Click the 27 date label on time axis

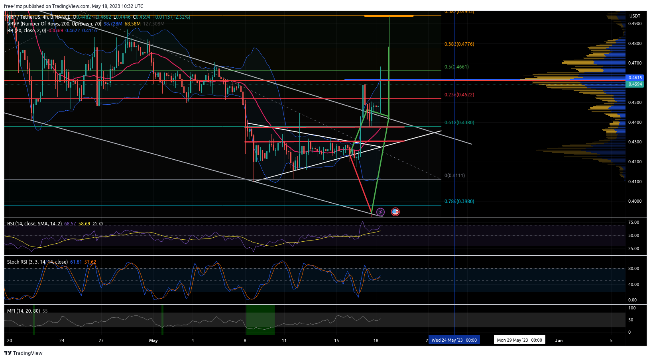tap(101, 340)
